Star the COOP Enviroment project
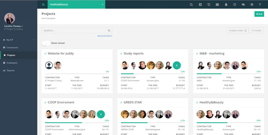The image size is (268, 135). pyautogui.click(x=45, y=103)
